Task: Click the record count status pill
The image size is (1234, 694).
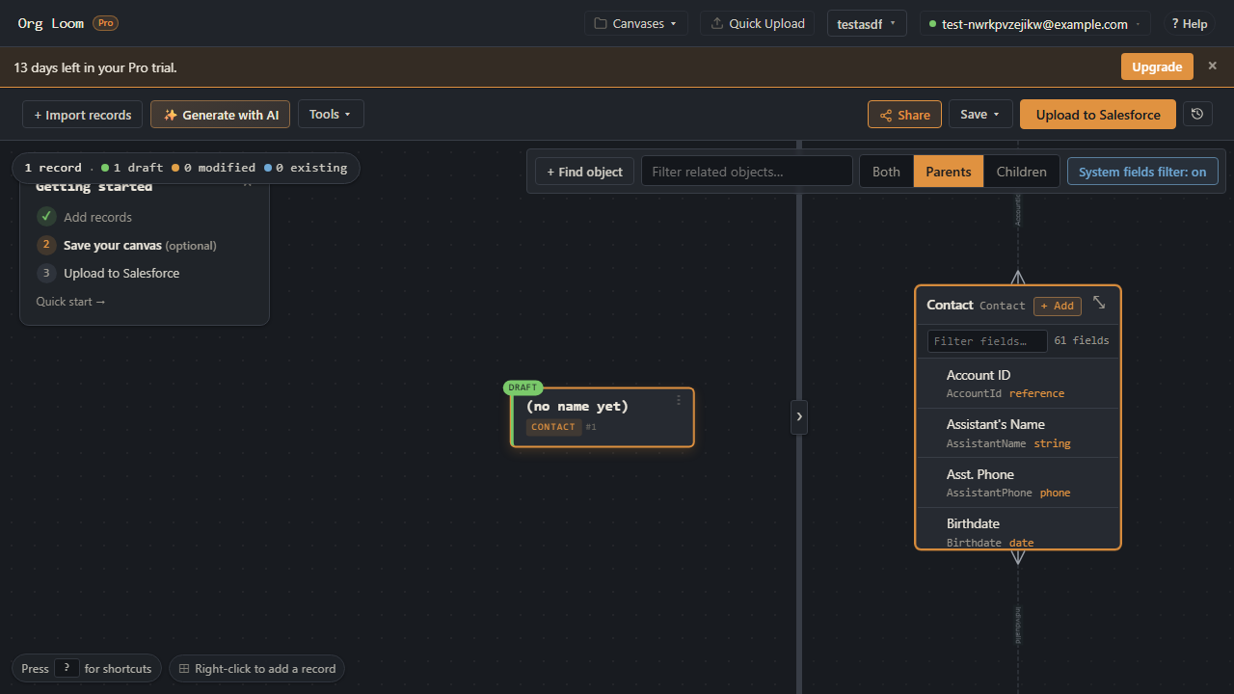Action: click(x=186, y=168)
